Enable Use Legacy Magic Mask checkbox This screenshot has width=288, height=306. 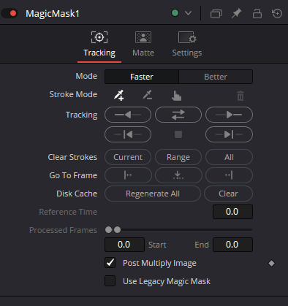point(110,280)
